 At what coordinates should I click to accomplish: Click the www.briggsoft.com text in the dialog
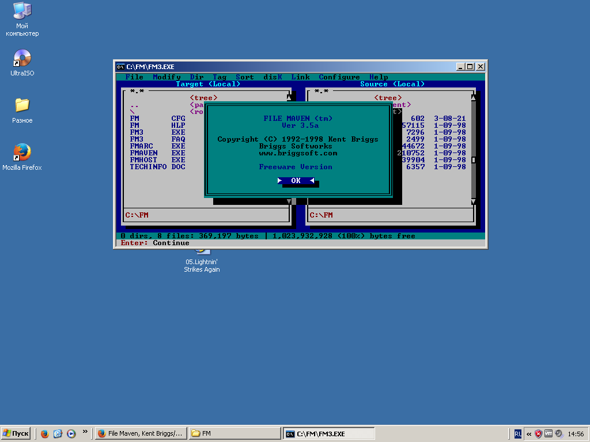click(298, 153)
